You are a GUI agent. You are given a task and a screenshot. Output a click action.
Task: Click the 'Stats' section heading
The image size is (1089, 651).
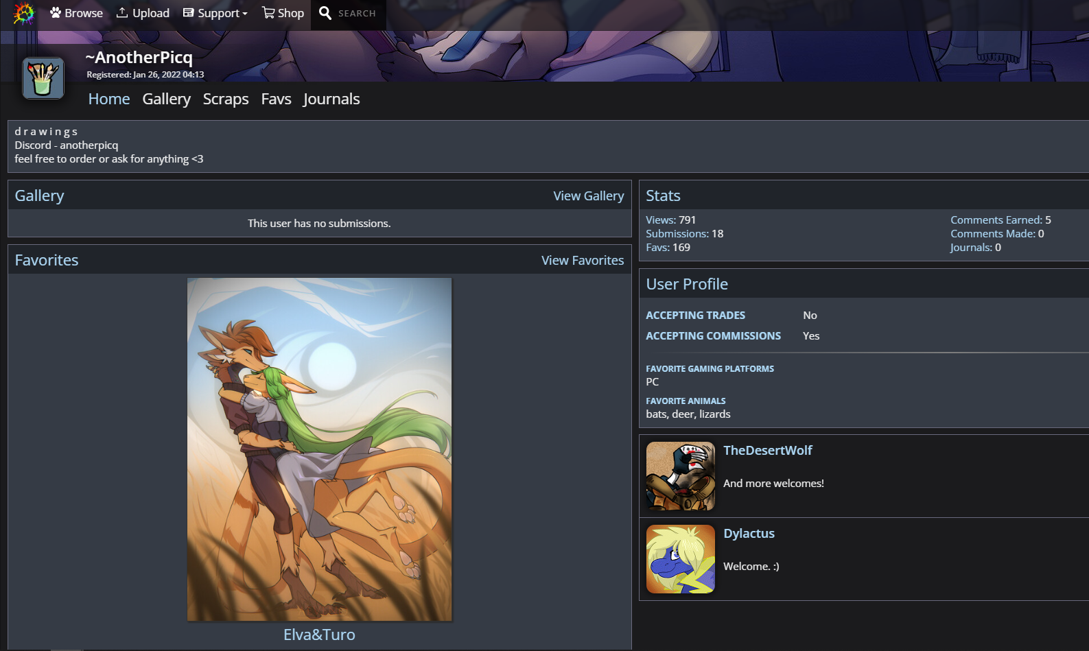(x=663, y=196)
